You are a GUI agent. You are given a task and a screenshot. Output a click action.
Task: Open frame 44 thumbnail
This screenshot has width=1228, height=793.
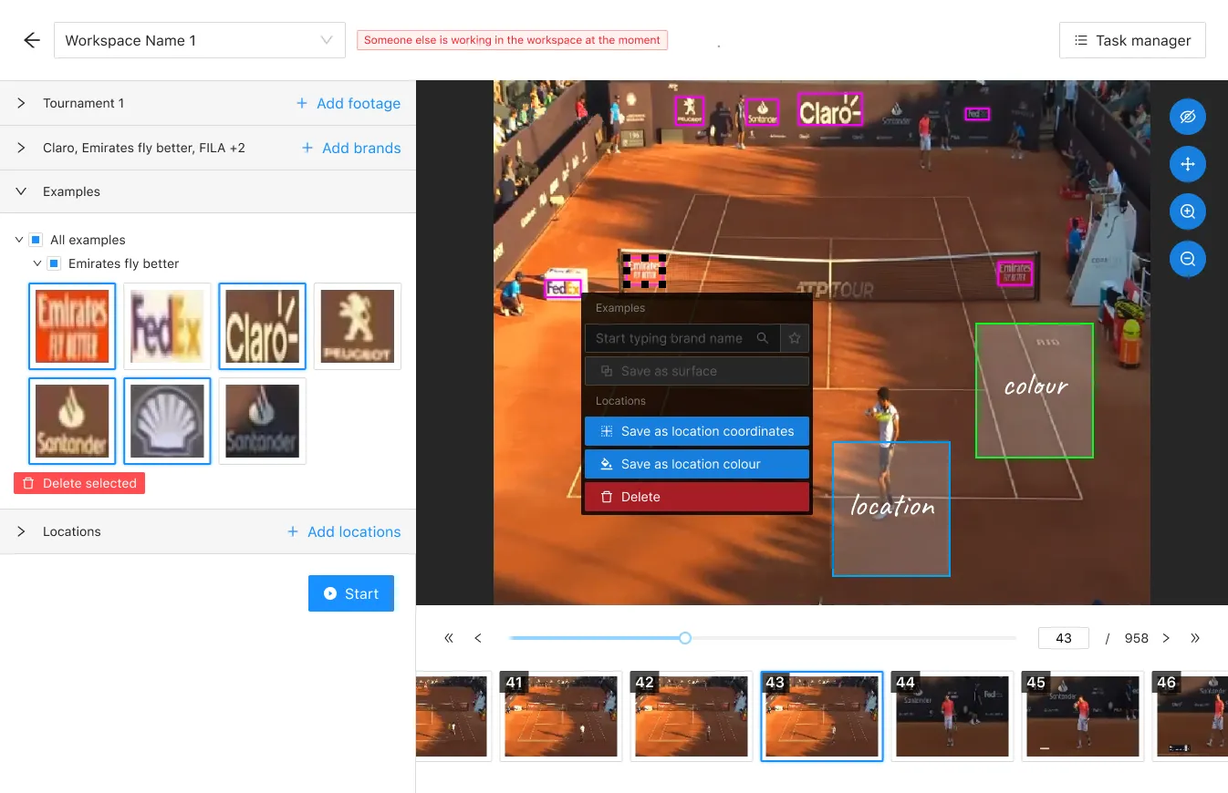952,716
